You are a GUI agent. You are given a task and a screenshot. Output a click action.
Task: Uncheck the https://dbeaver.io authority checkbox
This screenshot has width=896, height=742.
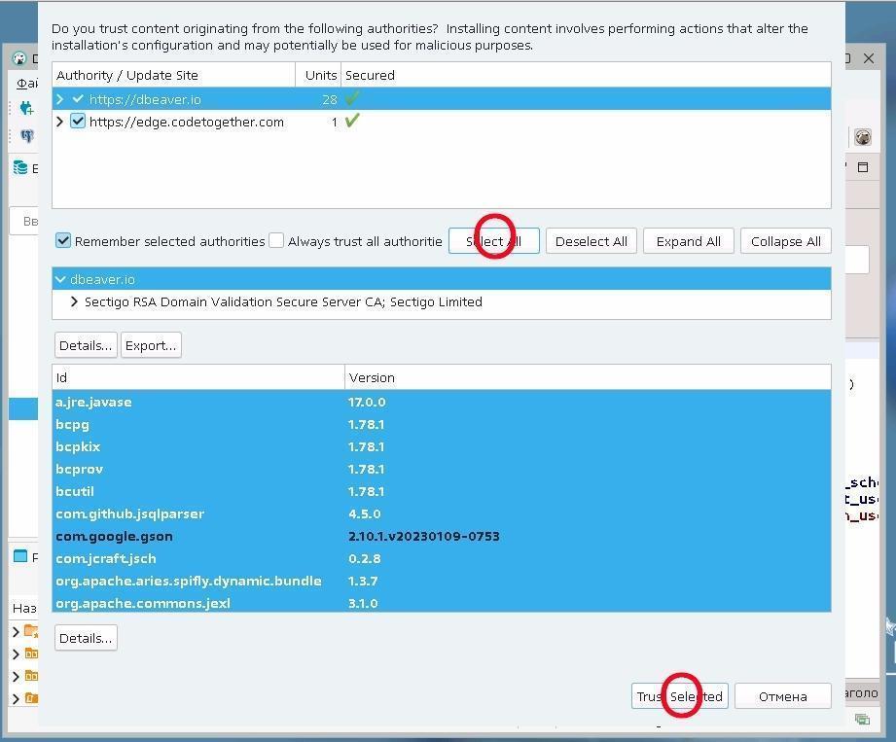pyautogui.click(x=78, y=99)
